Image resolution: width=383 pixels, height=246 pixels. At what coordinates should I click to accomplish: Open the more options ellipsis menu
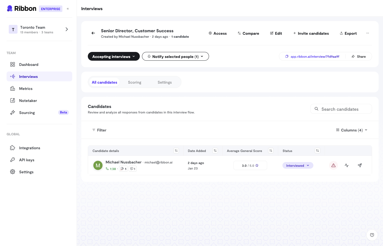368,33
